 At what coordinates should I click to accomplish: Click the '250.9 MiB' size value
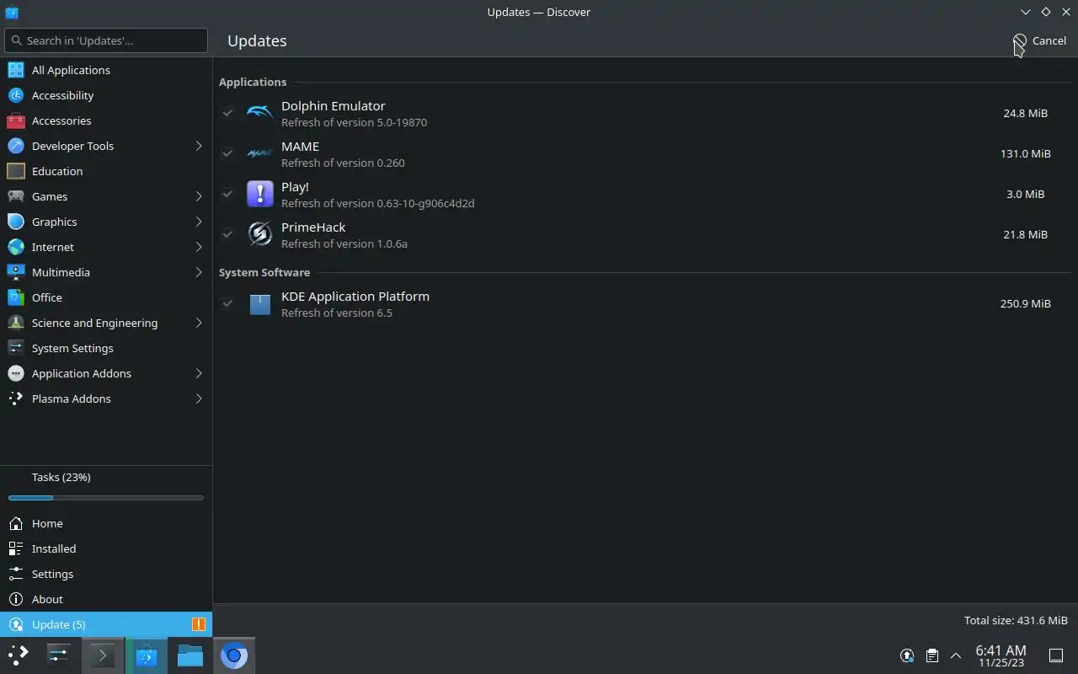coord(1025,303)
